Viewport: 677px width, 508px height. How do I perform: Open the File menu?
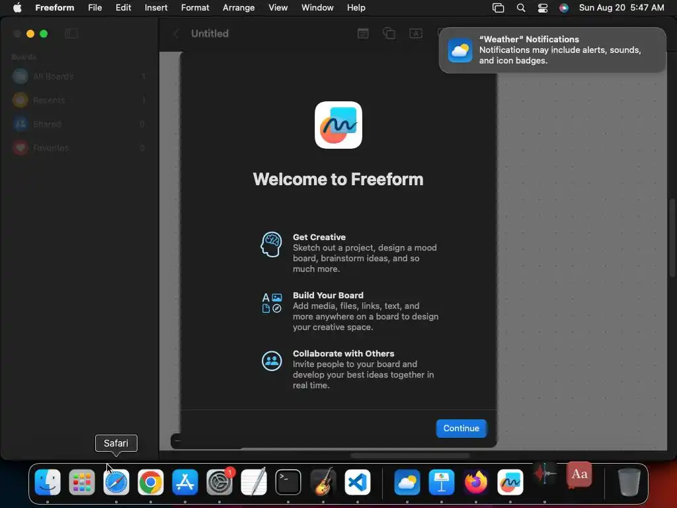[x=95, y=7]
